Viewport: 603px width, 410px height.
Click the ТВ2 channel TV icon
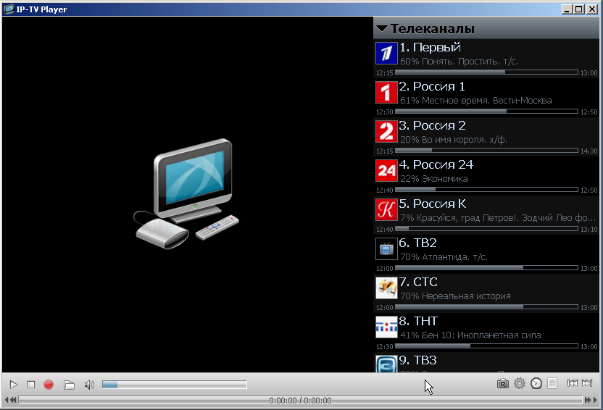[386, 249]
